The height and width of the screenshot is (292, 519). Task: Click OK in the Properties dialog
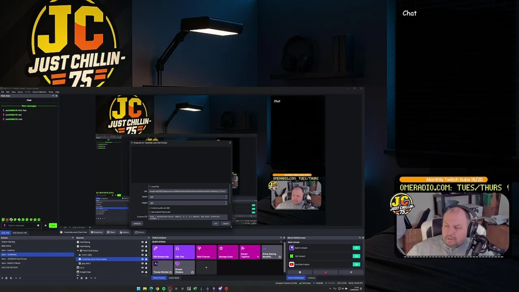[x=216, y=223]
